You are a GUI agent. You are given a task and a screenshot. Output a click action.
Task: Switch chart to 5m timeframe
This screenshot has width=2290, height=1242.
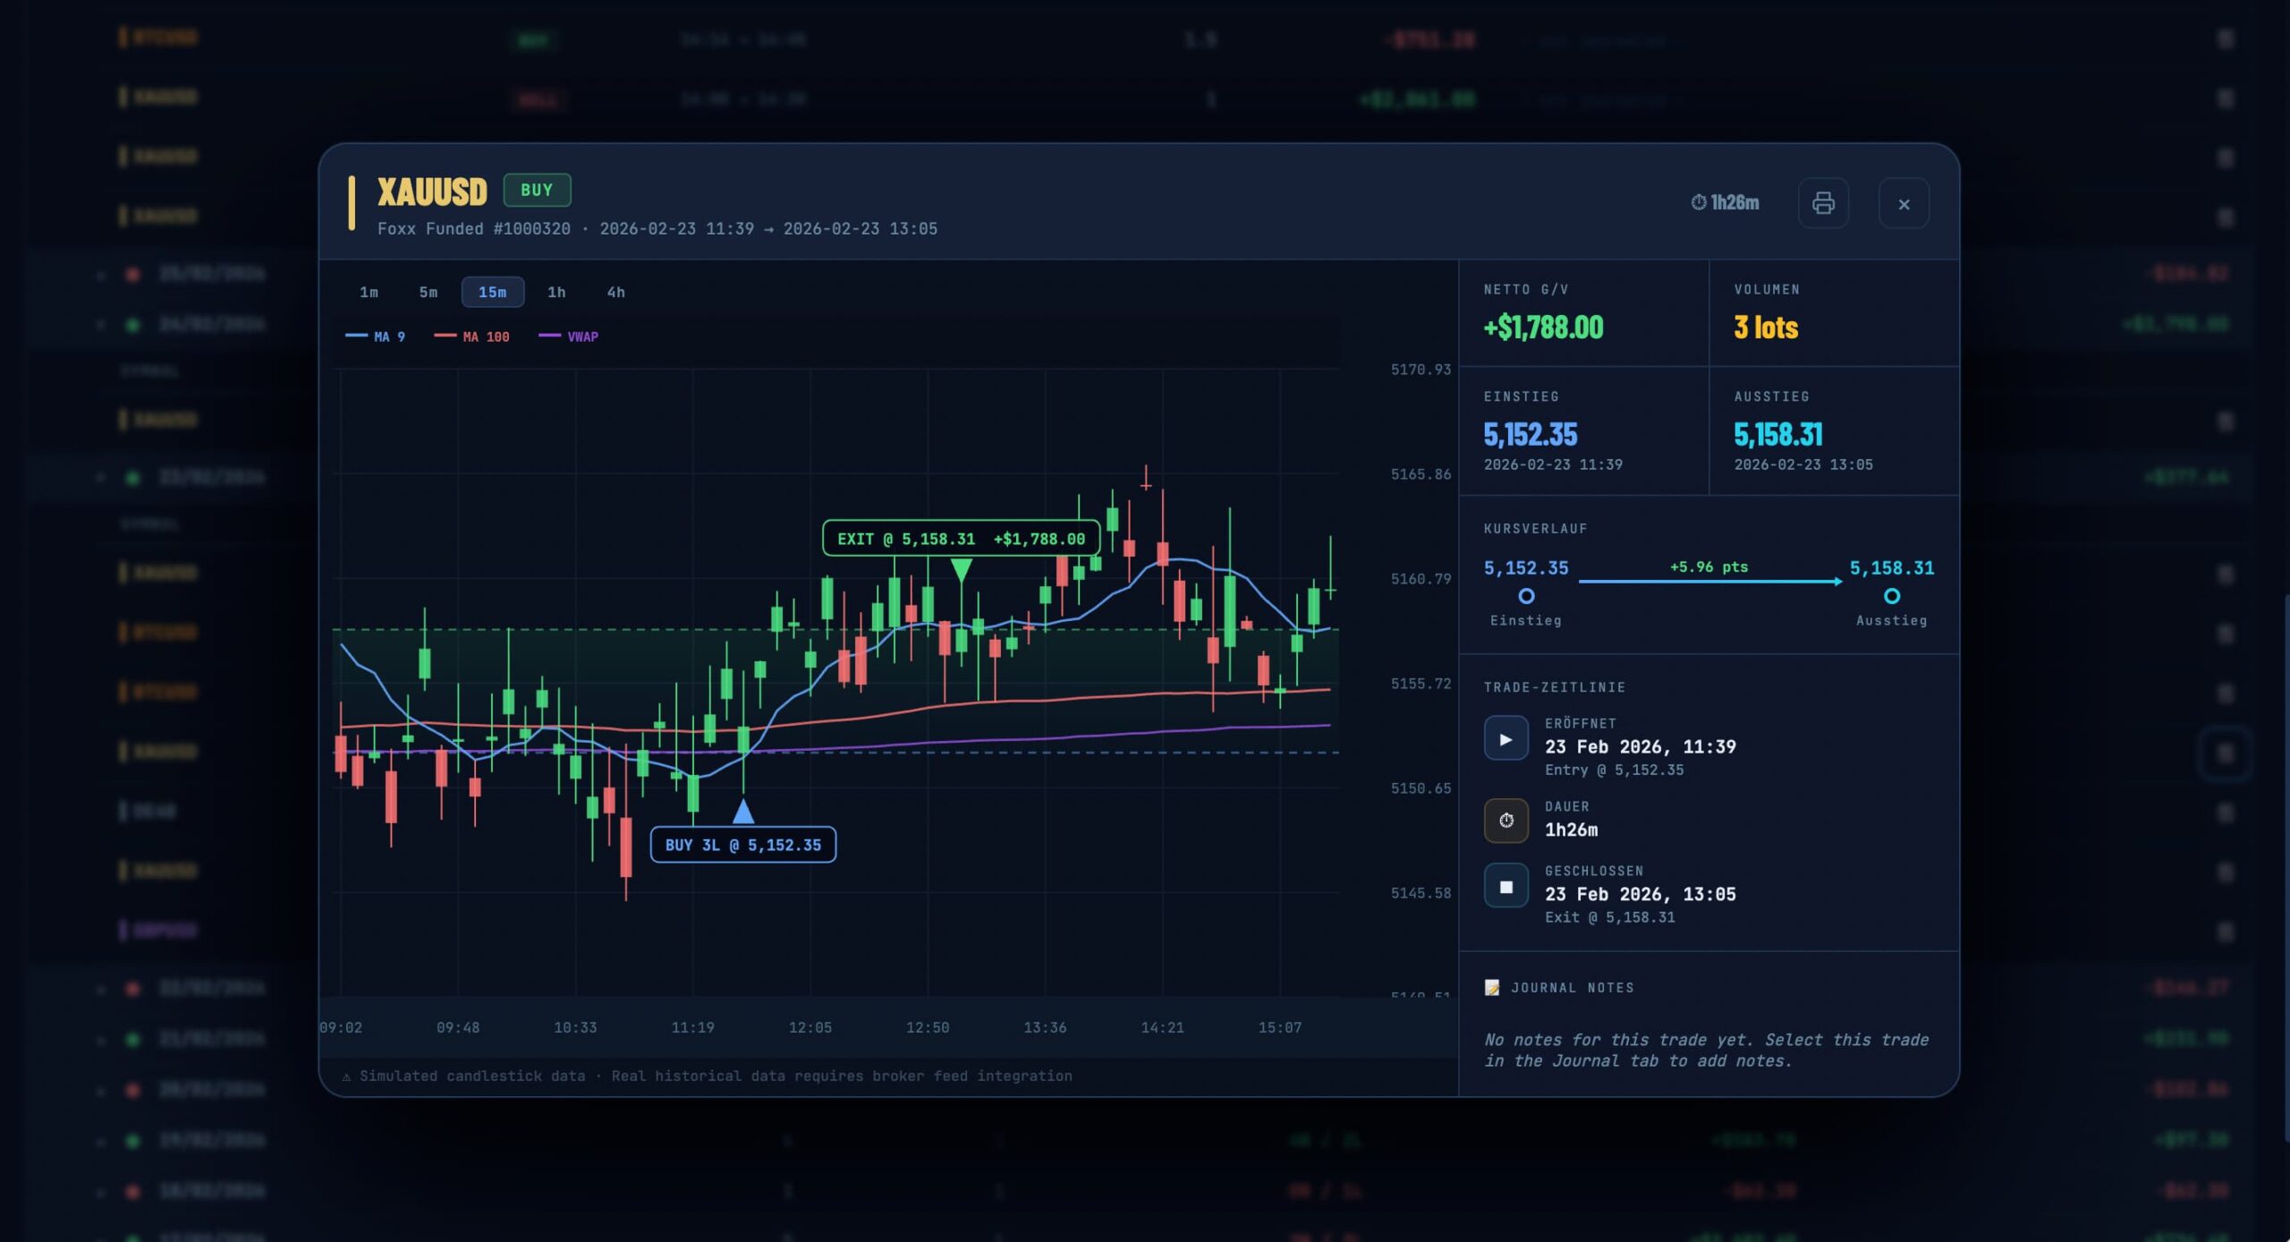tap(428, 292)
